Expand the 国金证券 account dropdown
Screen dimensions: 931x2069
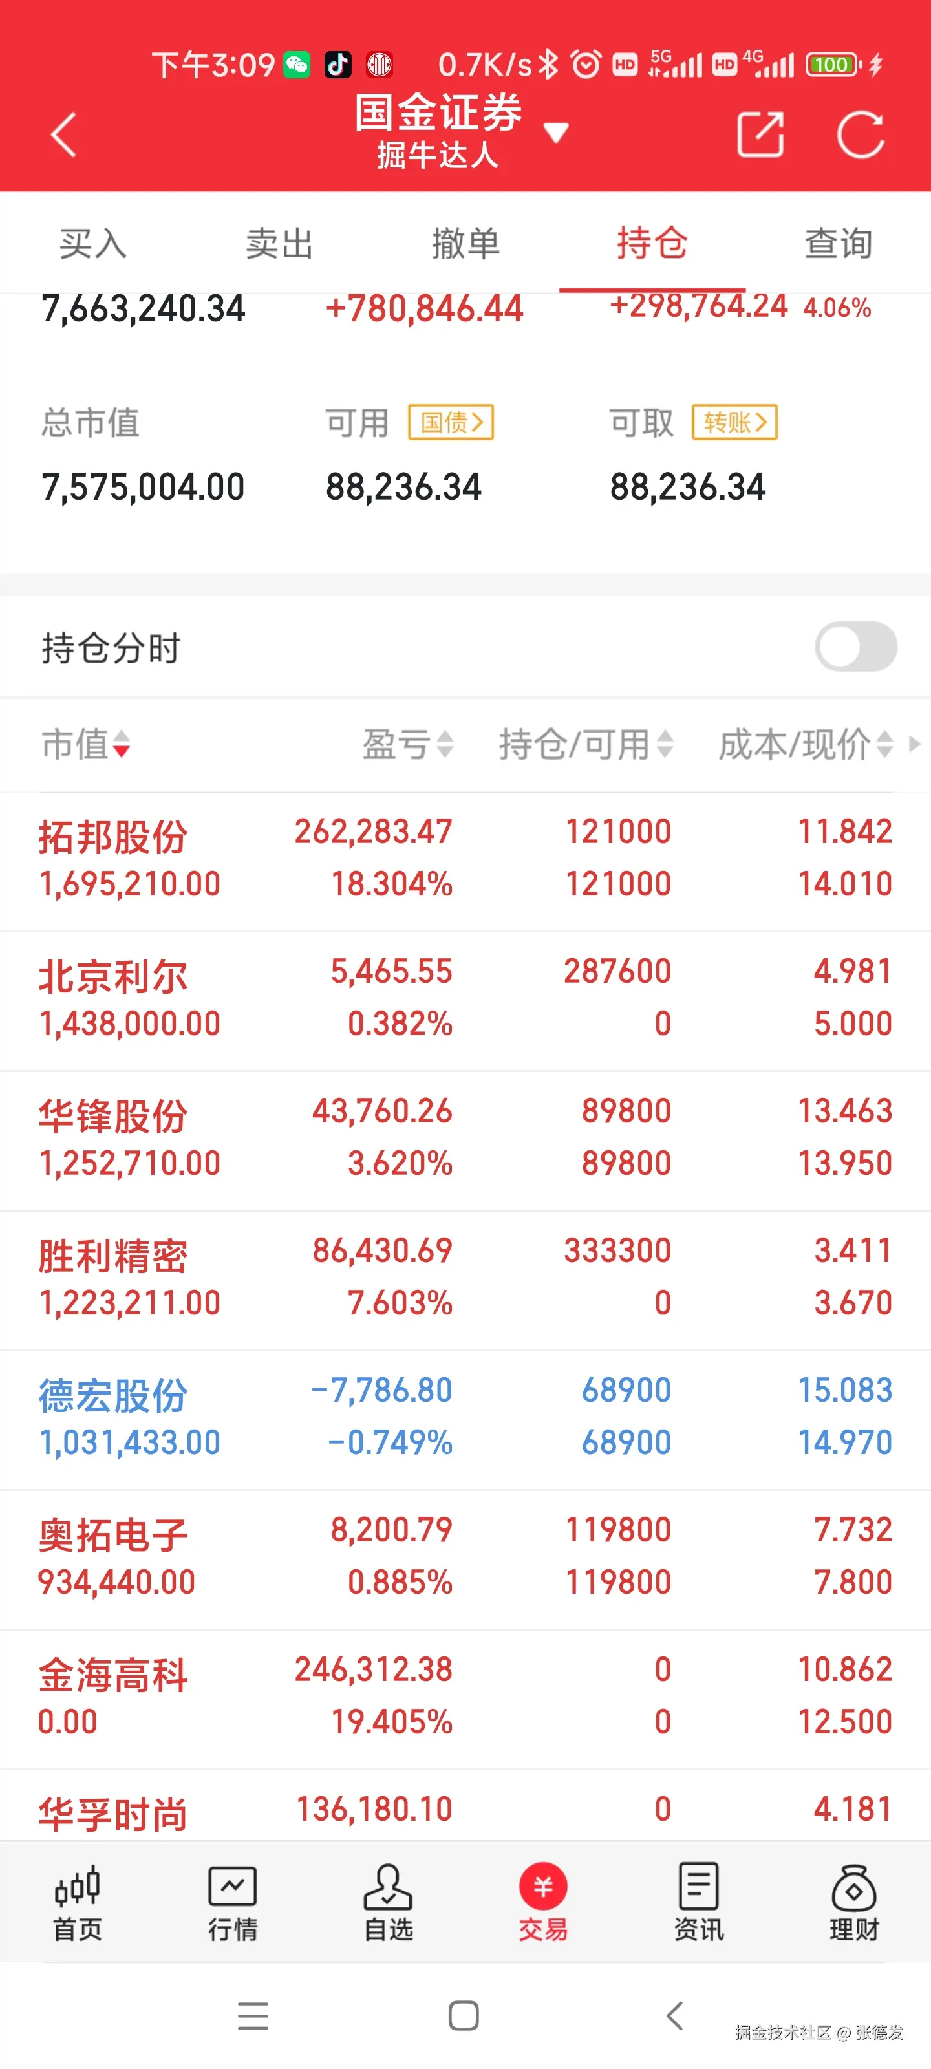[556, 133]
